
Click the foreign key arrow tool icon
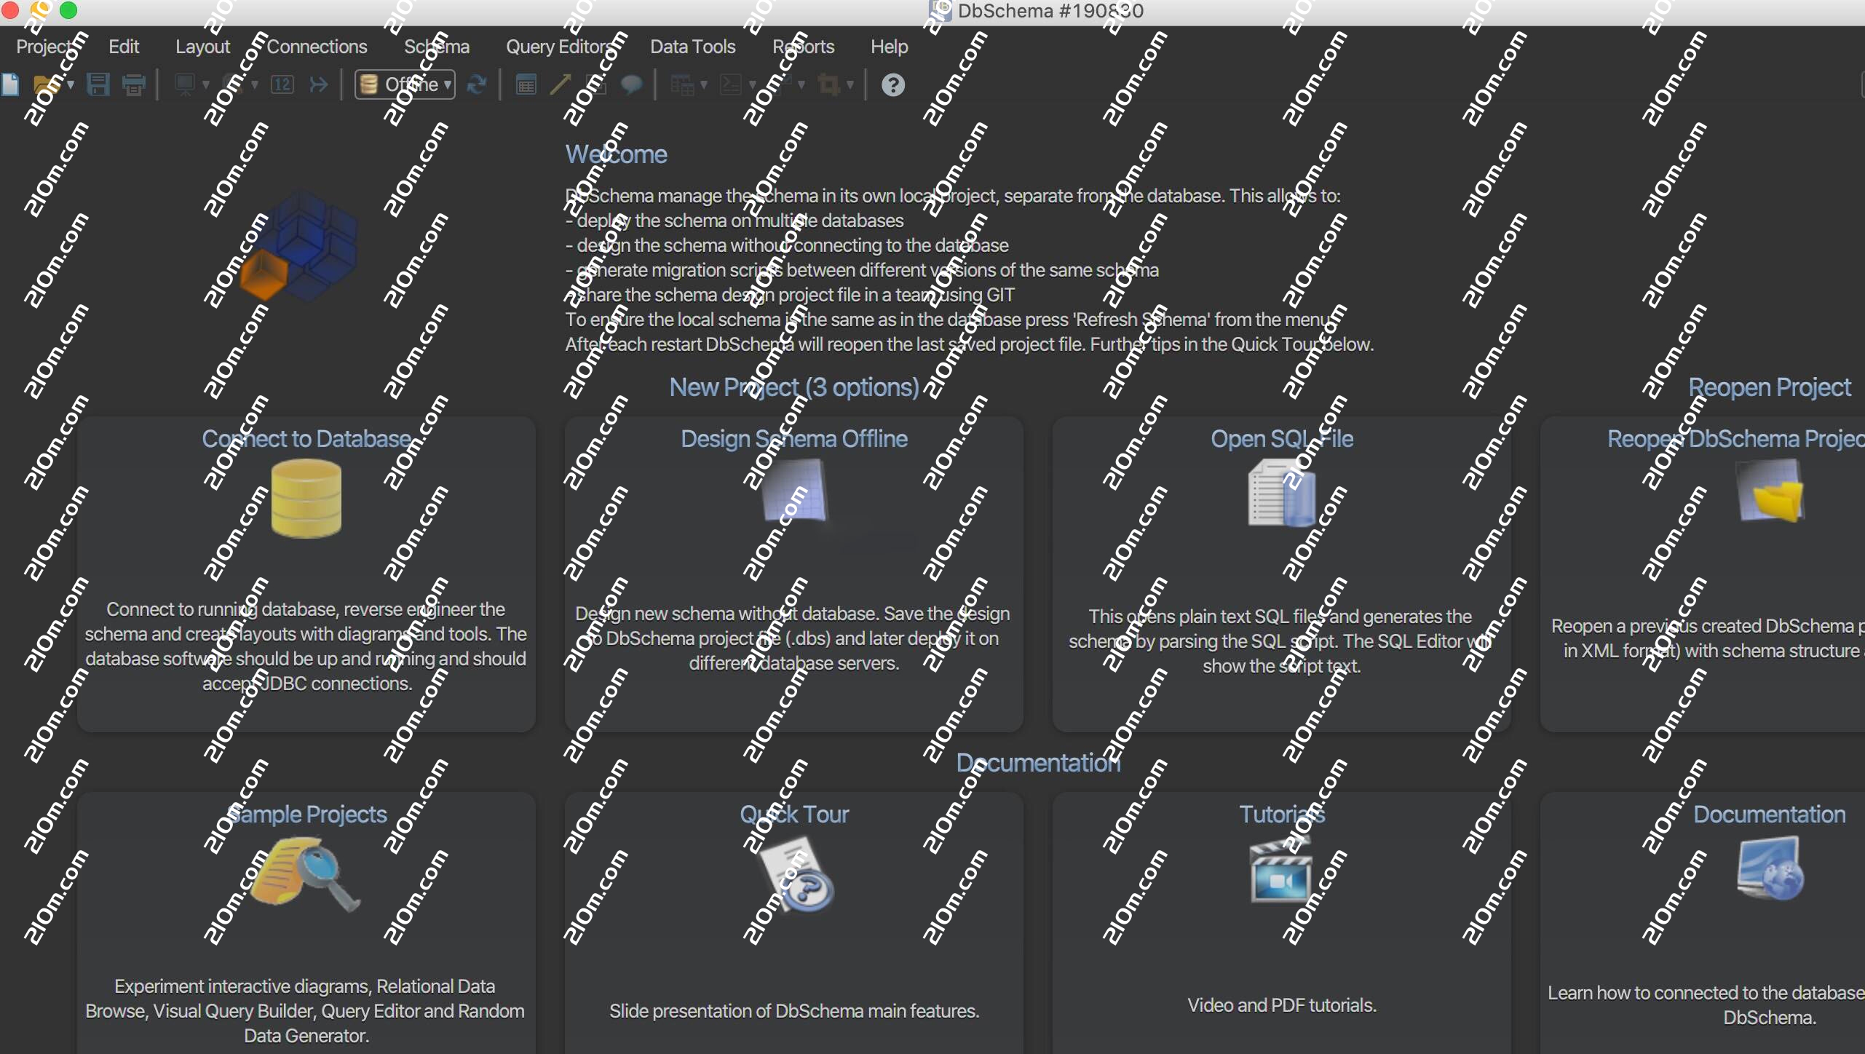click(560, 85)
